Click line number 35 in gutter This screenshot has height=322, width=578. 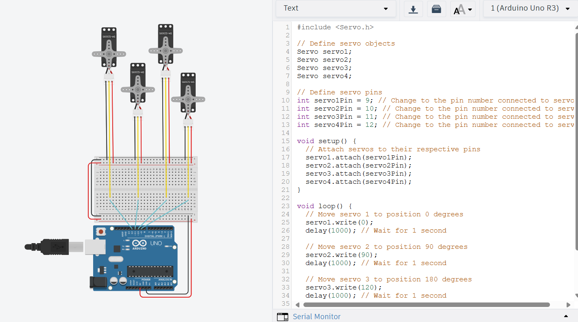click(286, 304)
